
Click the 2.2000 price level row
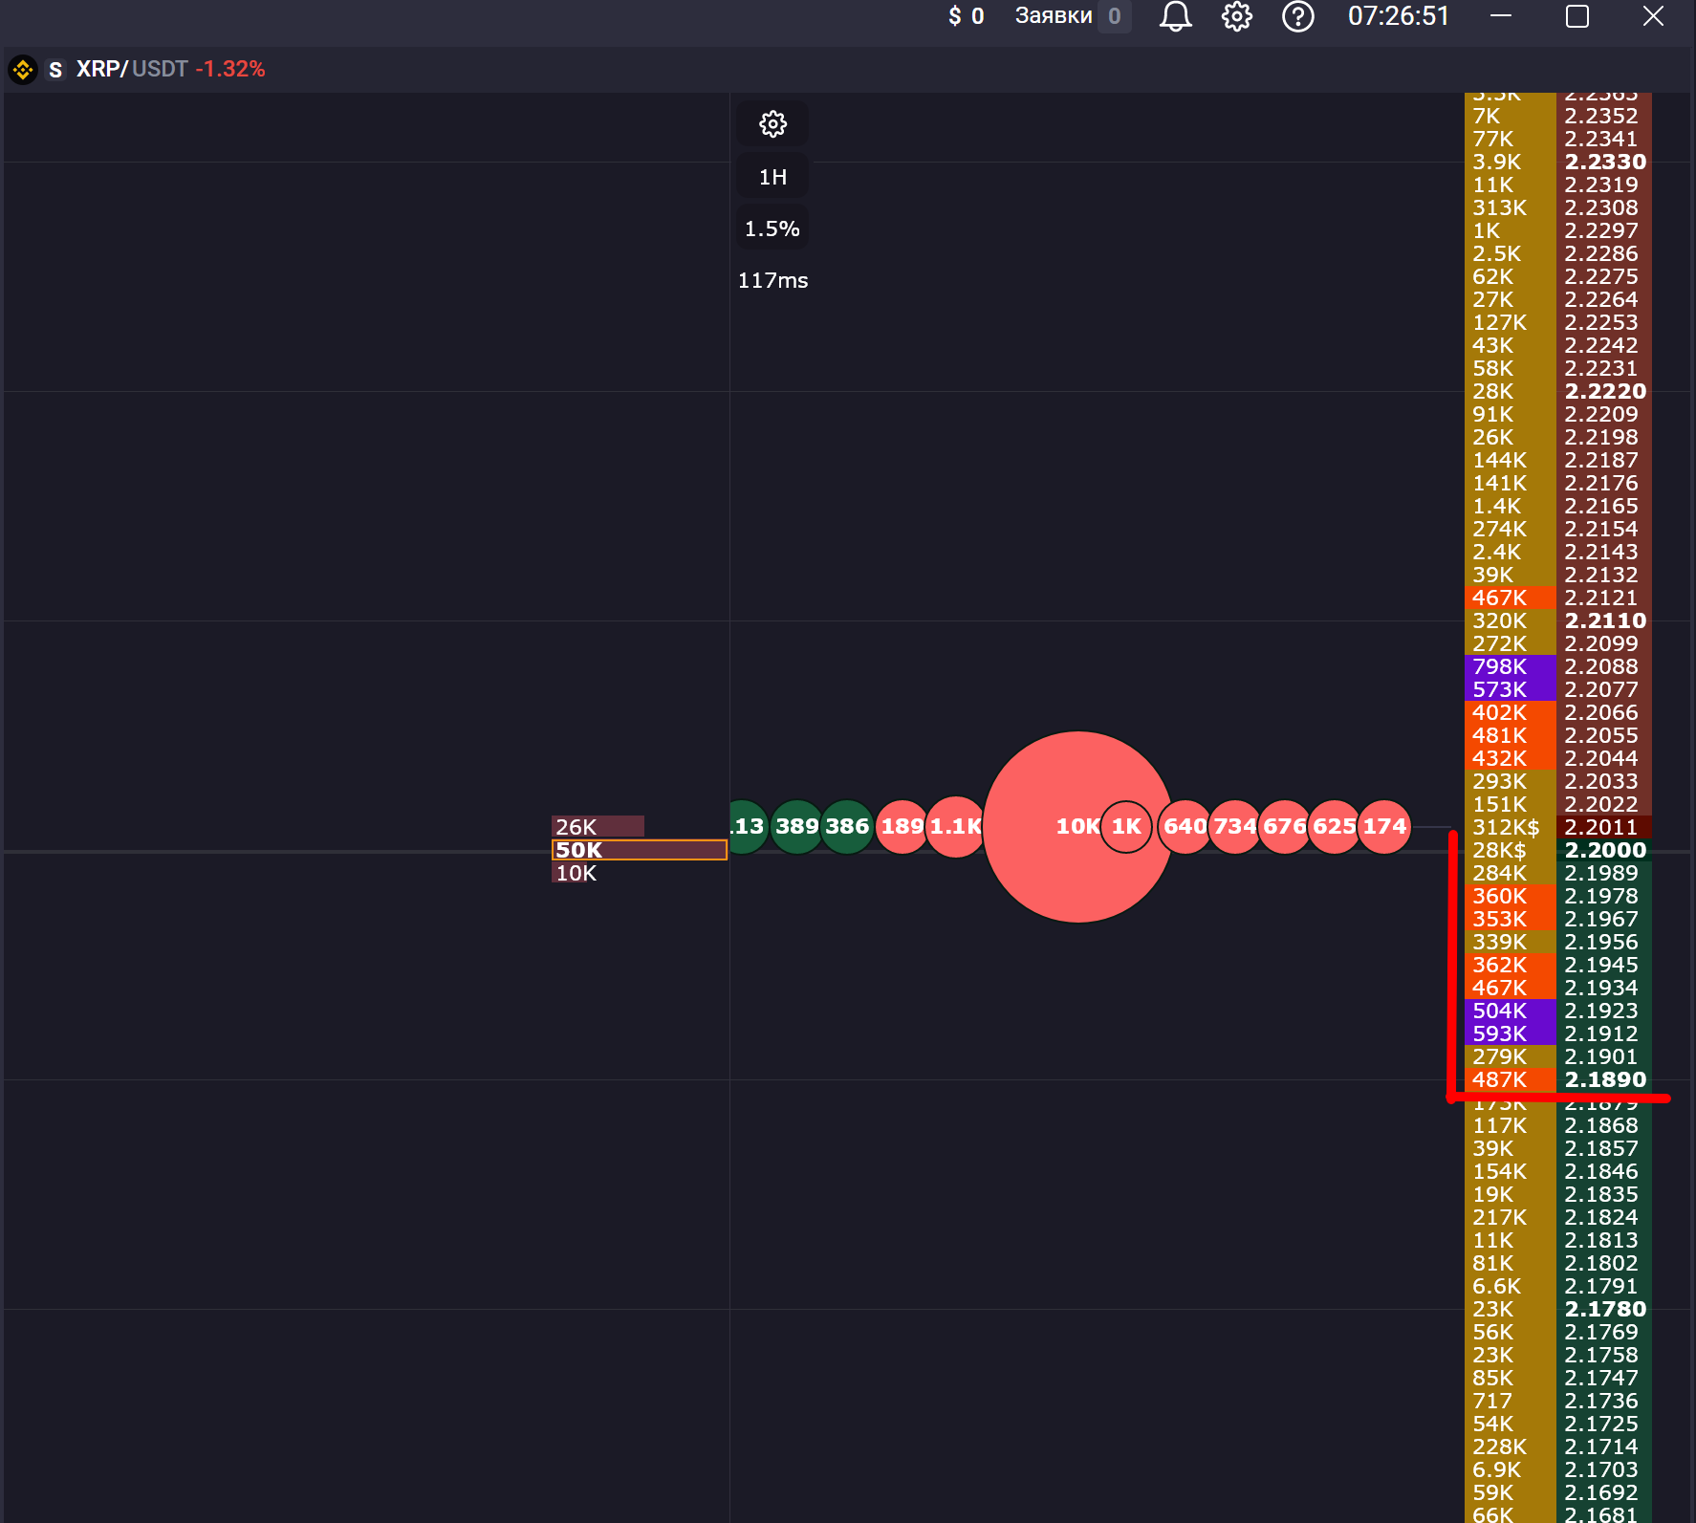[1604, 850]
